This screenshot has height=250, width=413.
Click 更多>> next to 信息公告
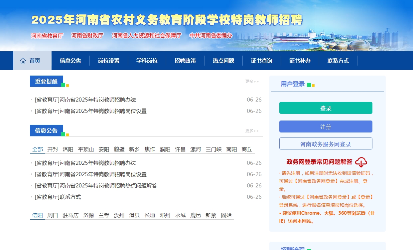point(252,130)
